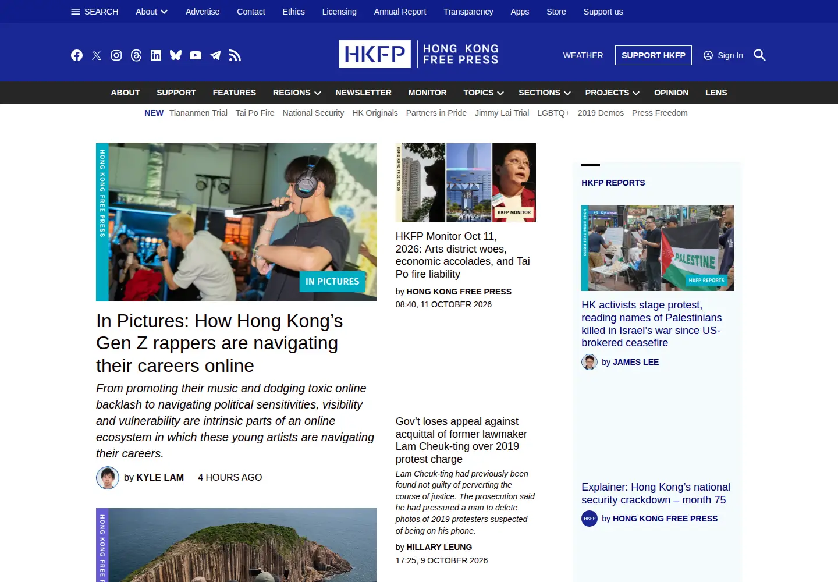Click the HKFP REPORTS section heading
This screenshot has height=582, width=838.
tap(613, 183)
